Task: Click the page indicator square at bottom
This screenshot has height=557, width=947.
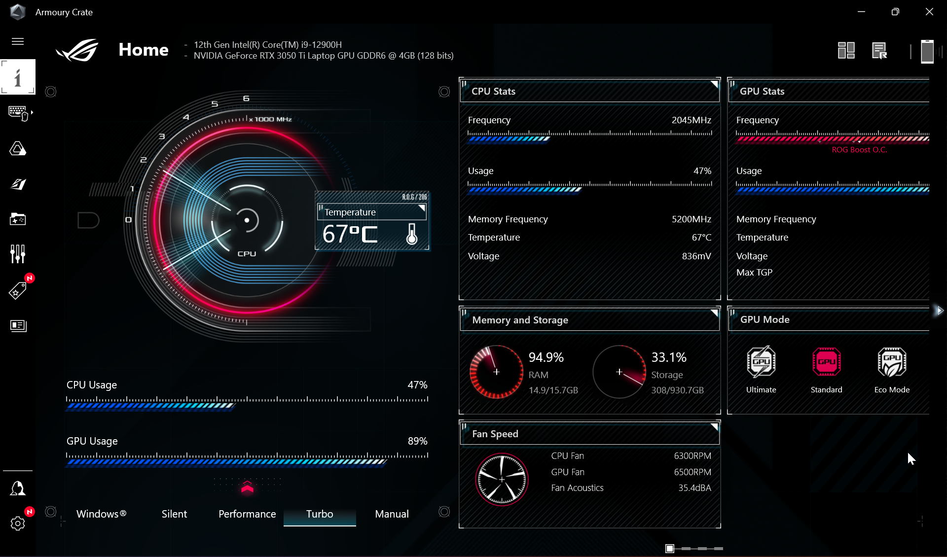Action: (670, 549)
